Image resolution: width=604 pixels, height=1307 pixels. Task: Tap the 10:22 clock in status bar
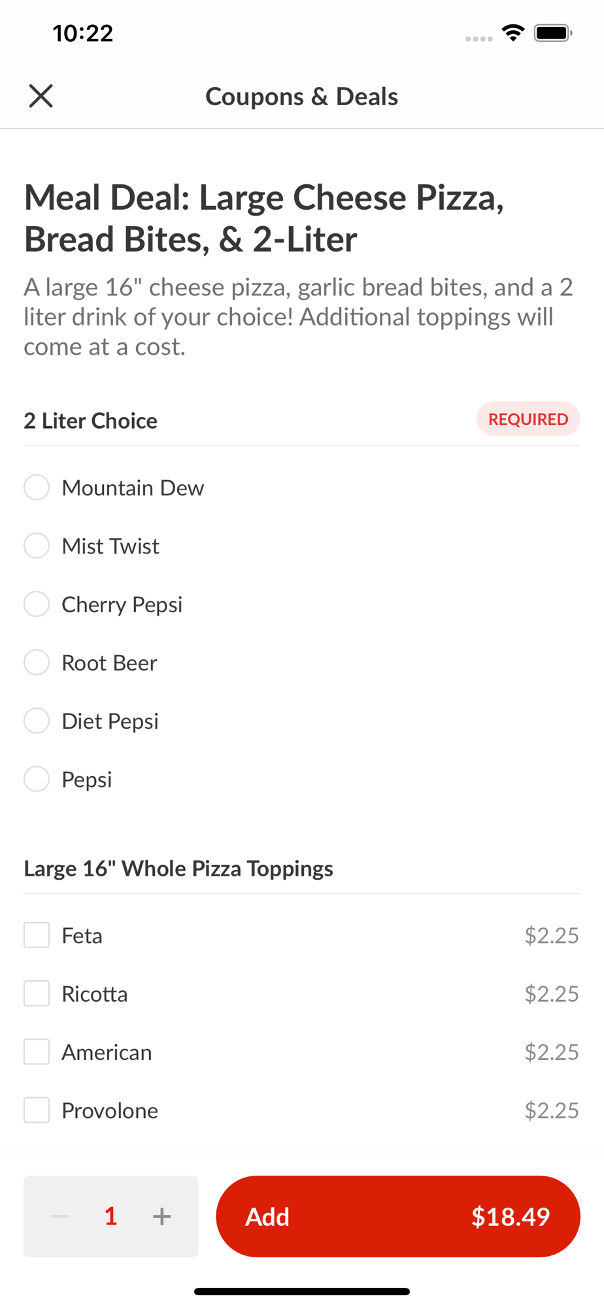(83, 33)
